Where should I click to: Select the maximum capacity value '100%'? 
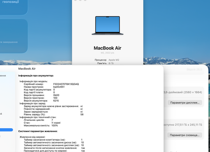pos(55,125)
